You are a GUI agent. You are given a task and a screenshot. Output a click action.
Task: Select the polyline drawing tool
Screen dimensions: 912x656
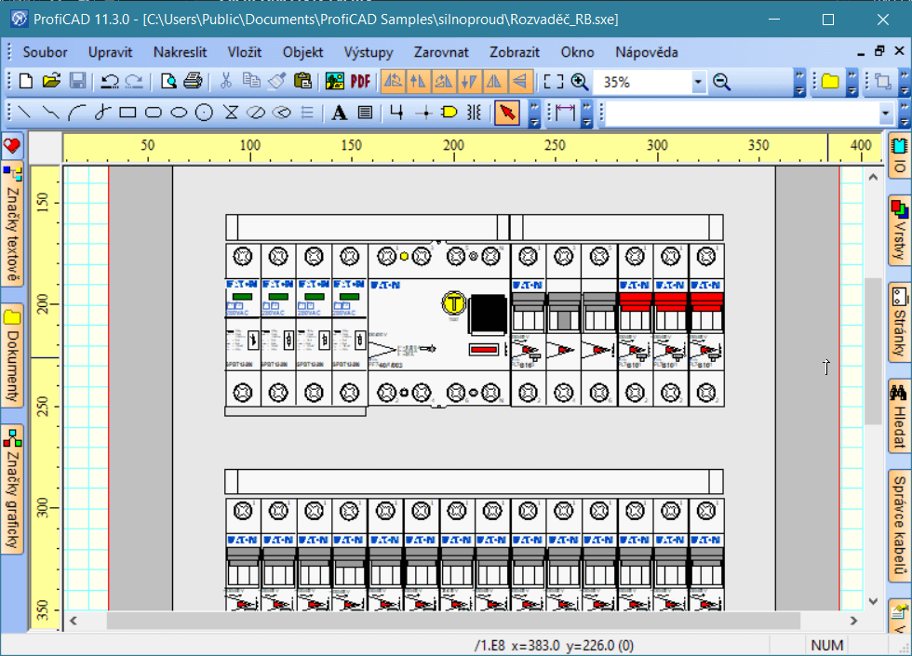pos(50,113)
